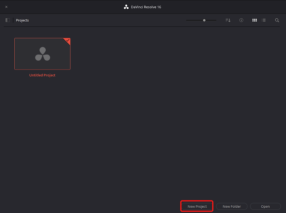Open the sort order options icon
Viewport: 286px width, 213px height.
(228, 20)
